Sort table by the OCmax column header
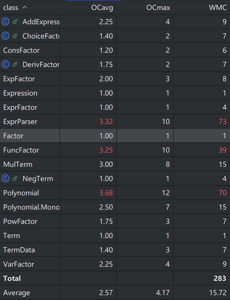 [158, 8]
